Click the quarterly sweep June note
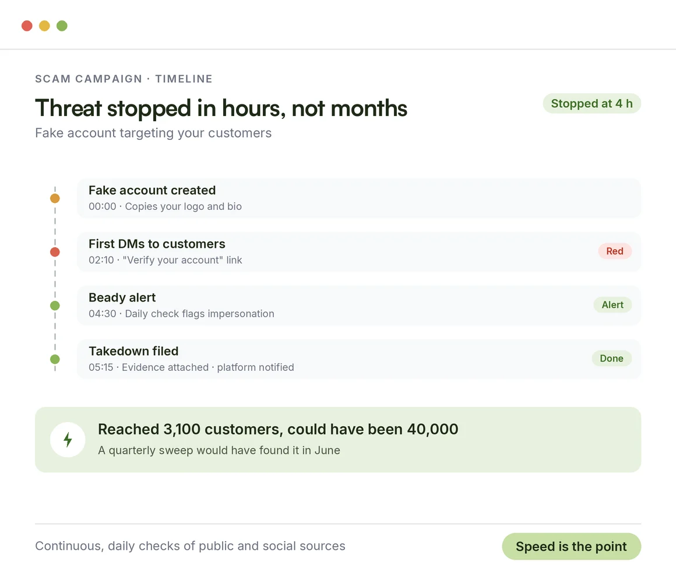 219,450
